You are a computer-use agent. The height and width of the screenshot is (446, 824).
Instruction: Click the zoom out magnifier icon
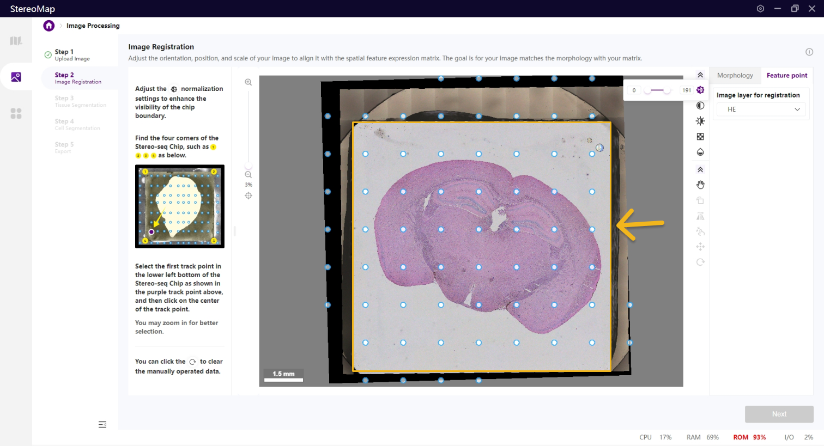coord(249,175)
